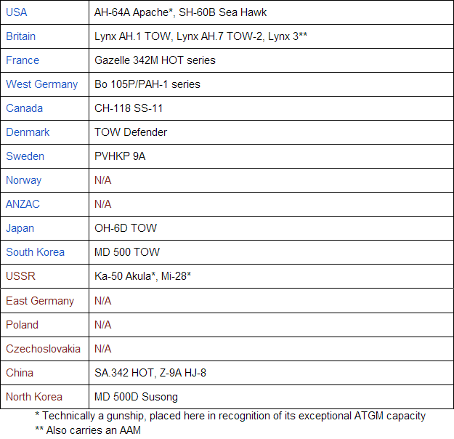The height and width of the screenshot is (439, 454).
Task: Click the 'MD 500 TOW' cell
Action: [271, 252]
